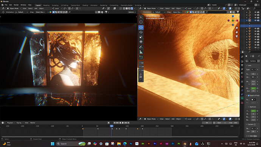The image size is (261, 147).
Task: Switch to the Sculpting workspace tab
Action: pos(55,5)
